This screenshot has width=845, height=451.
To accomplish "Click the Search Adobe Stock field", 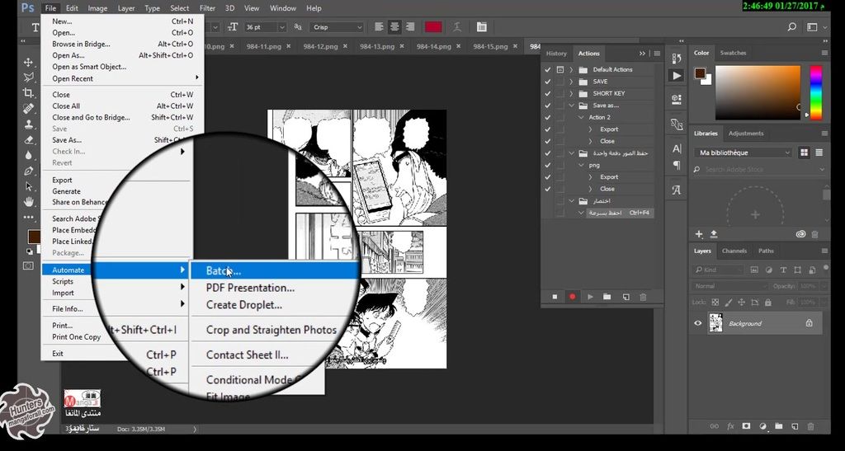I will [760, 169].
